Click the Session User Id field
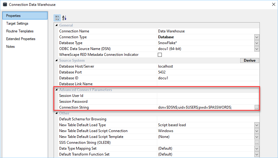 pos(206,96)
